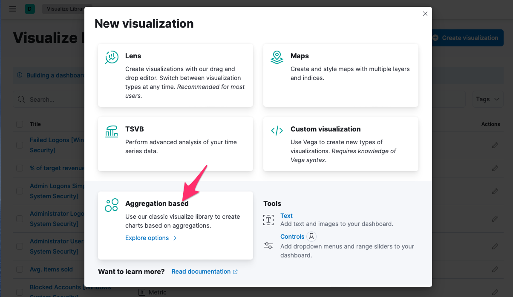
Task: Check the select-all checkbox in the table header
Action: click(19, 124)
